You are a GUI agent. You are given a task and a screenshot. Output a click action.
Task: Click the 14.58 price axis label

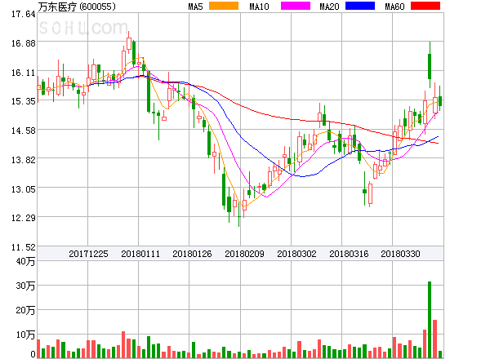point(24,131)
